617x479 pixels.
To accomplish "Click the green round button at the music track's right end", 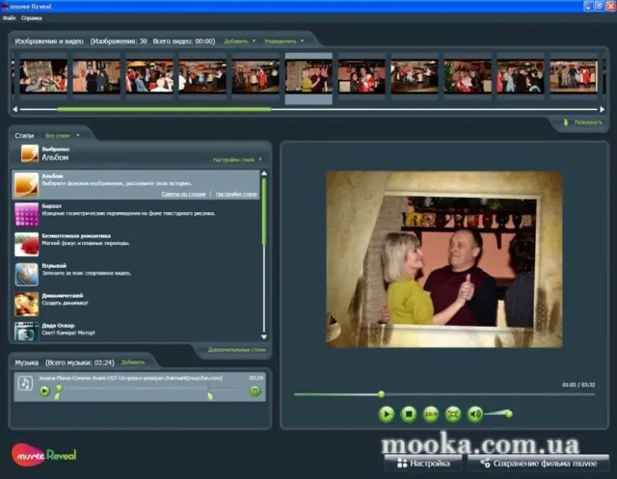I will point(255,391).
